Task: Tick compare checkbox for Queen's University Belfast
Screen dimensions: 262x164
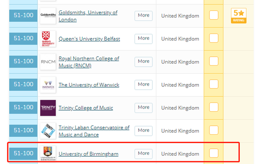Action: (214, 38)
